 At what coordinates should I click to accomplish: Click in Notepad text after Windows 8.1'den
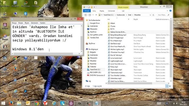tap(44, 49)
